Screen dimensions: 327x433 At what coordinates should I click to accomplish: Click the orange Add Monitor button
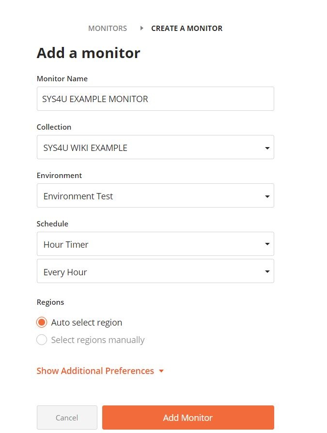click(x=188, y=418)
